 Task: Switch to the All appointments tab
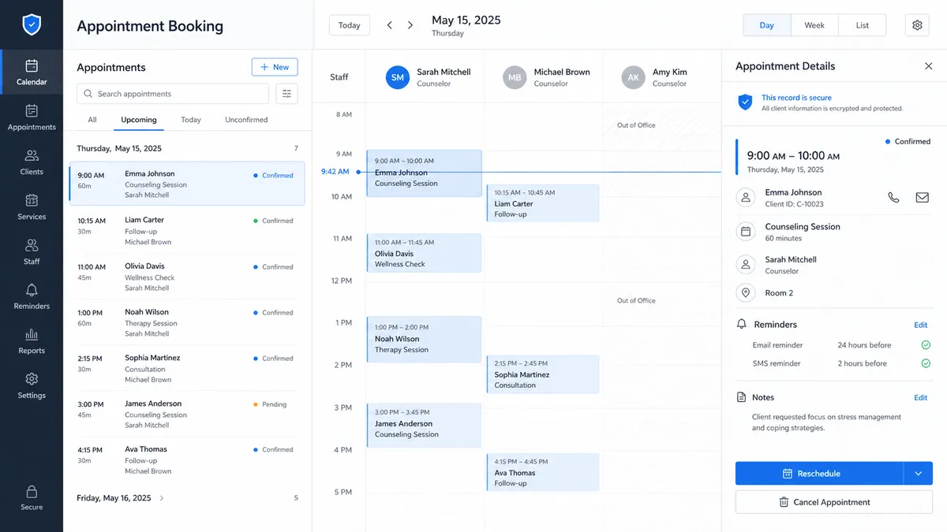(x=92, y=120)
